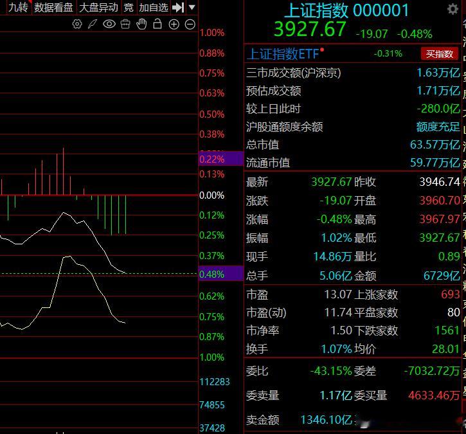
Task: Click the 1.63万亿 turnover value
Action: coord(438,73)
